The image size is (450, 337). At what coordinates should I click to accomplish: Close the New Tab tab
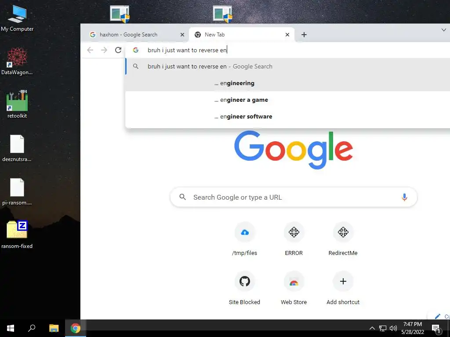click(287, 35)
